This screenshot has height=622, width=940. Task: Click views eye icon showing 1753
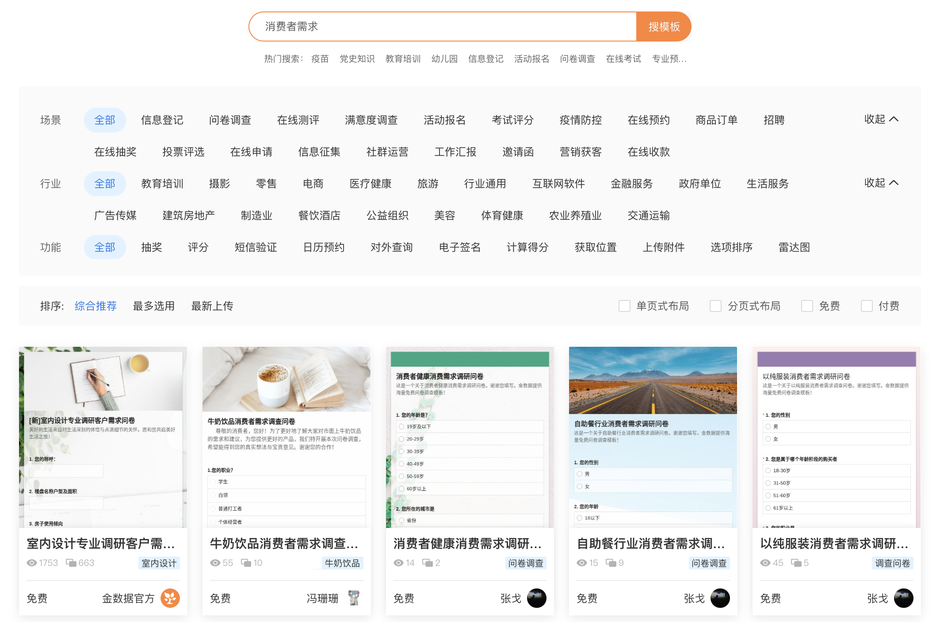[32, 563]
